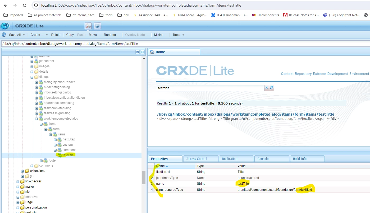Open the Release Notes Adobe bookmark
370x213 pixels.
coord(301,15)
